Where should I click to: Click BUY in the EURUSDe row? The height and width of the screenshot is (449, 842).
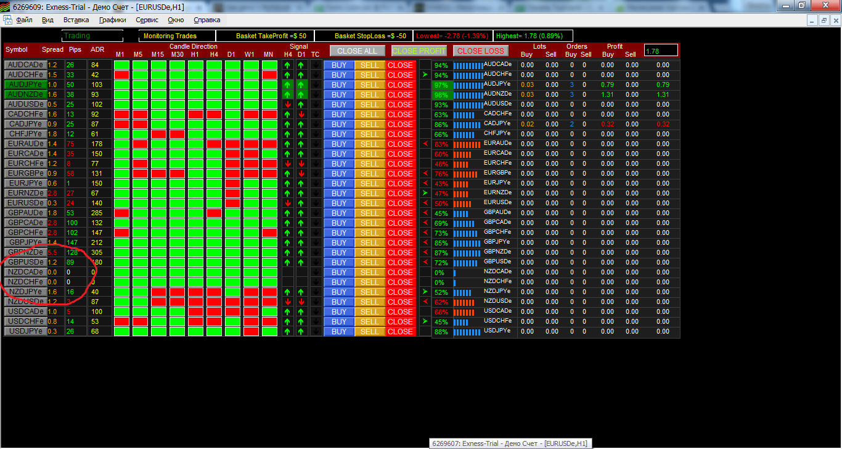pos(339,203)
